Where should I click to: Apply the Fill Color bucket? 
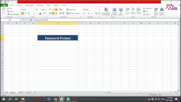click(40, 13)
